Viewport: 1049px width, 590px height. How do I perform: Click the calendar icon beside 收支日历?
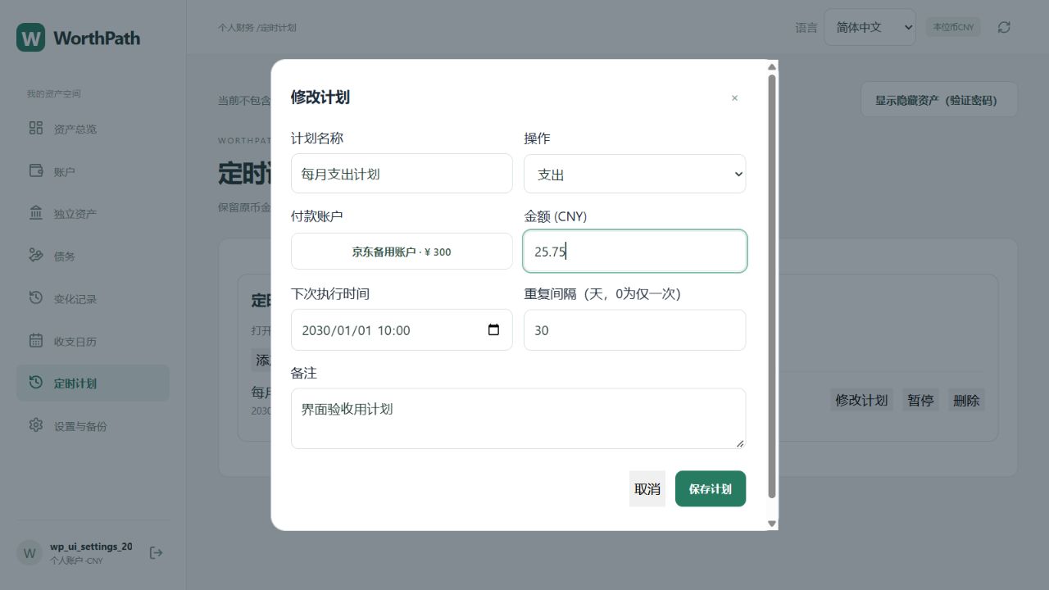pyautogui.click(x=36, y=341)
